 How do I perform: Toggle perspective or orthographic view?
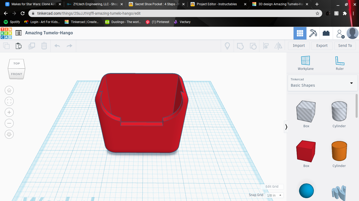(x=9, y=134)
